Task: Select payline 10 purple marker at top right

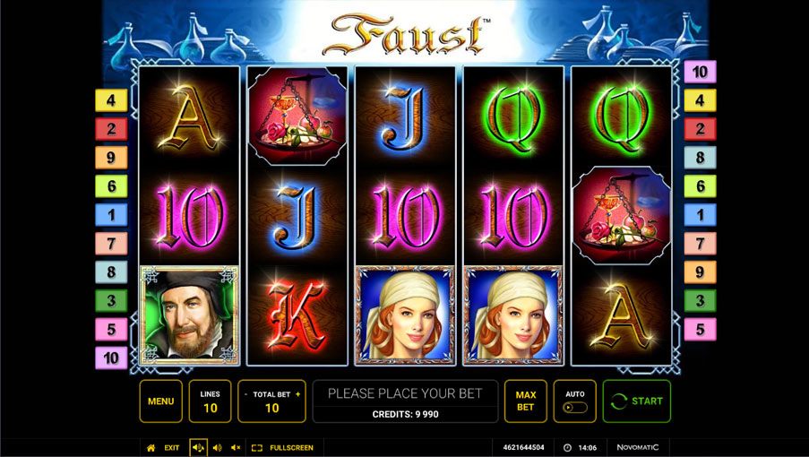Action: [x=700, y=72]
